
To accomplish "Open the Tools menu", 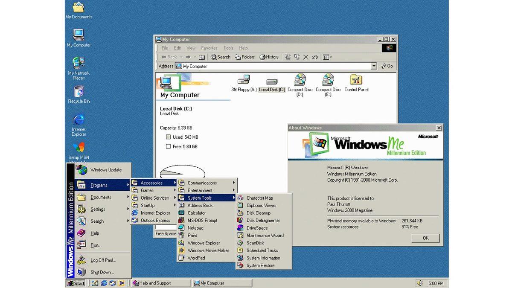I will [228, 48].
